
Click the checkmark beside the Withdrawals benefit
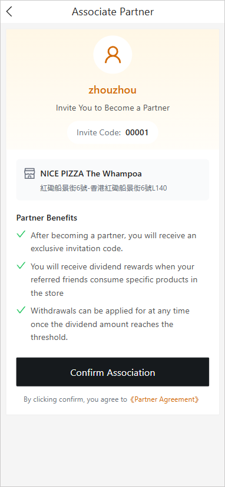tap(21, 310)
